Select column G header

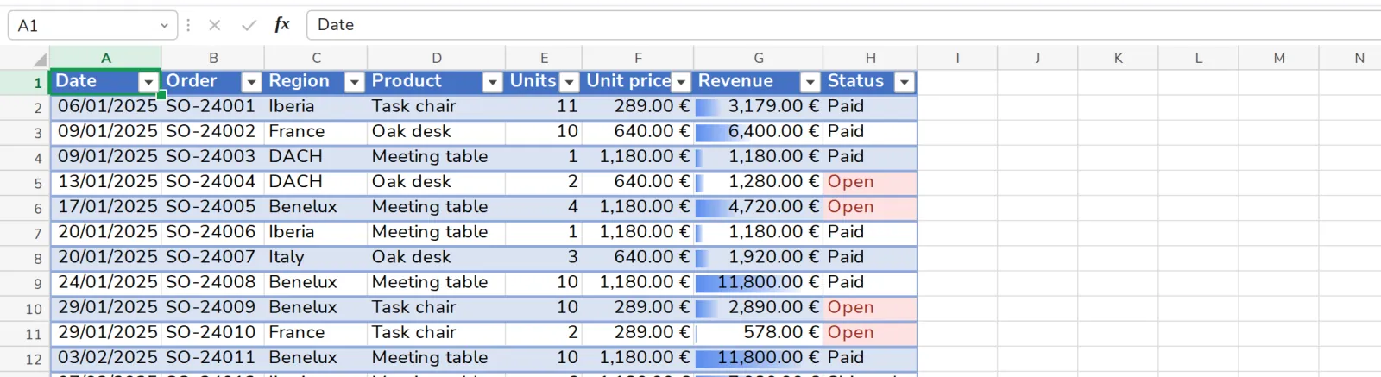pos(759,58)
